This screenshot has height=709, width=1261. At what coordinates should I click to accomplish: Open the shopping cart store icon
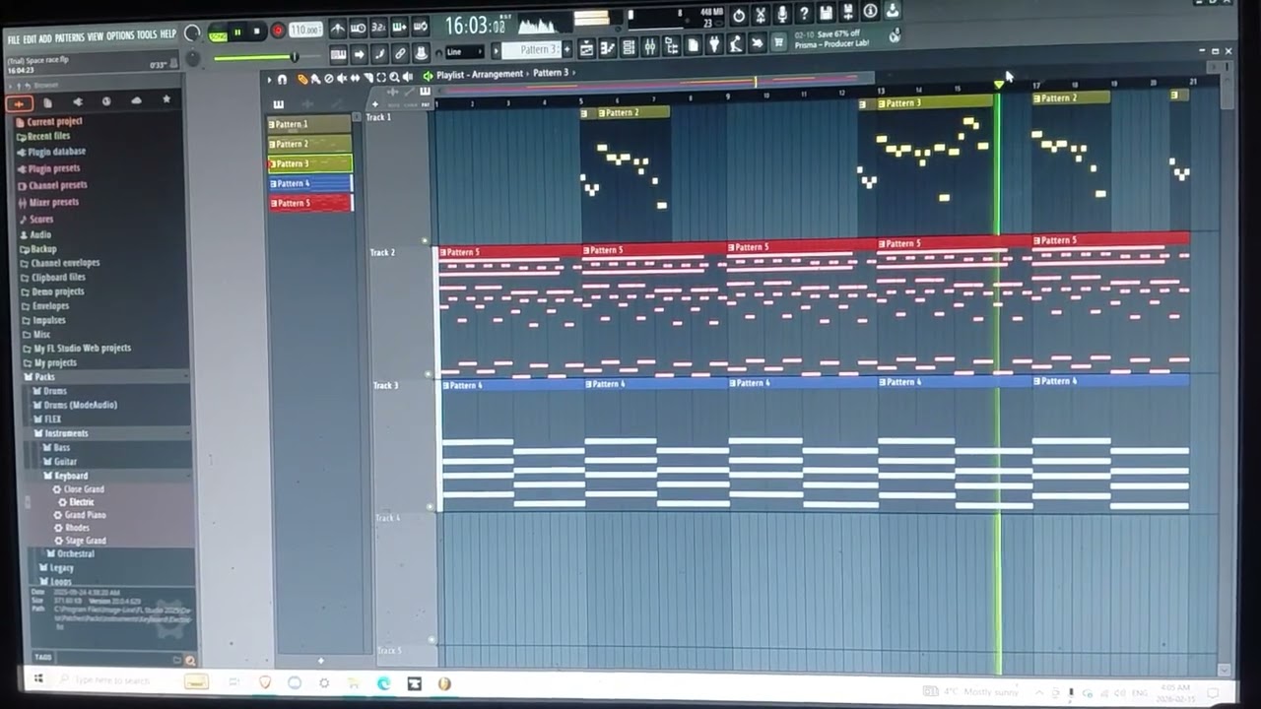coord(778,42)
